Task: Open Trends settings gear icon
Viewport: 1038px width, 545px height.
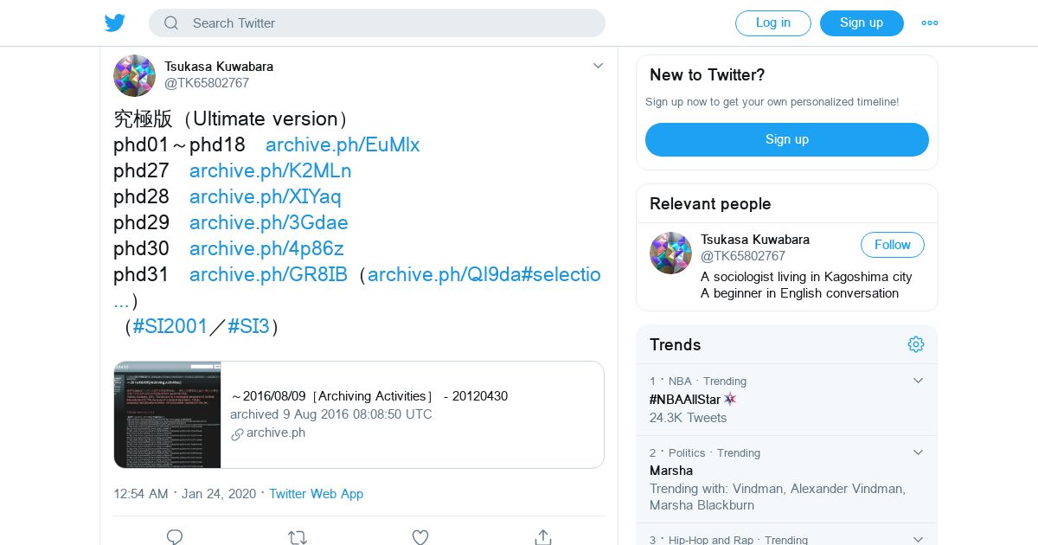Action: point(916,344)
